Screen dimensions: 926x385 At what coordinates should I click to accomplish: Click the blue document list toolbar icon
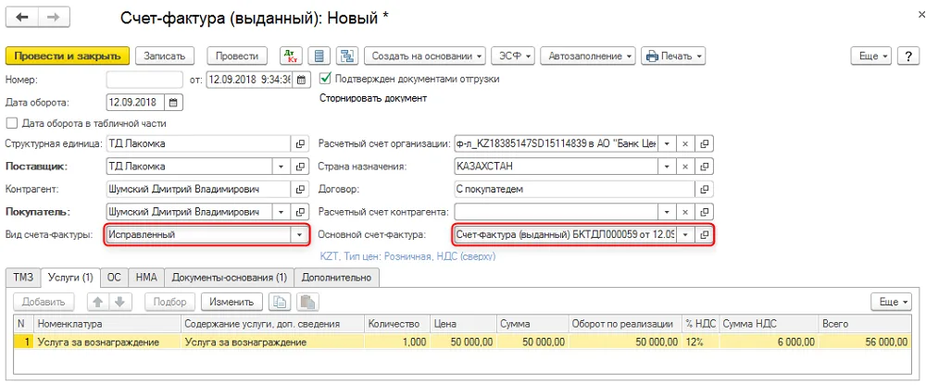(319, 56)
